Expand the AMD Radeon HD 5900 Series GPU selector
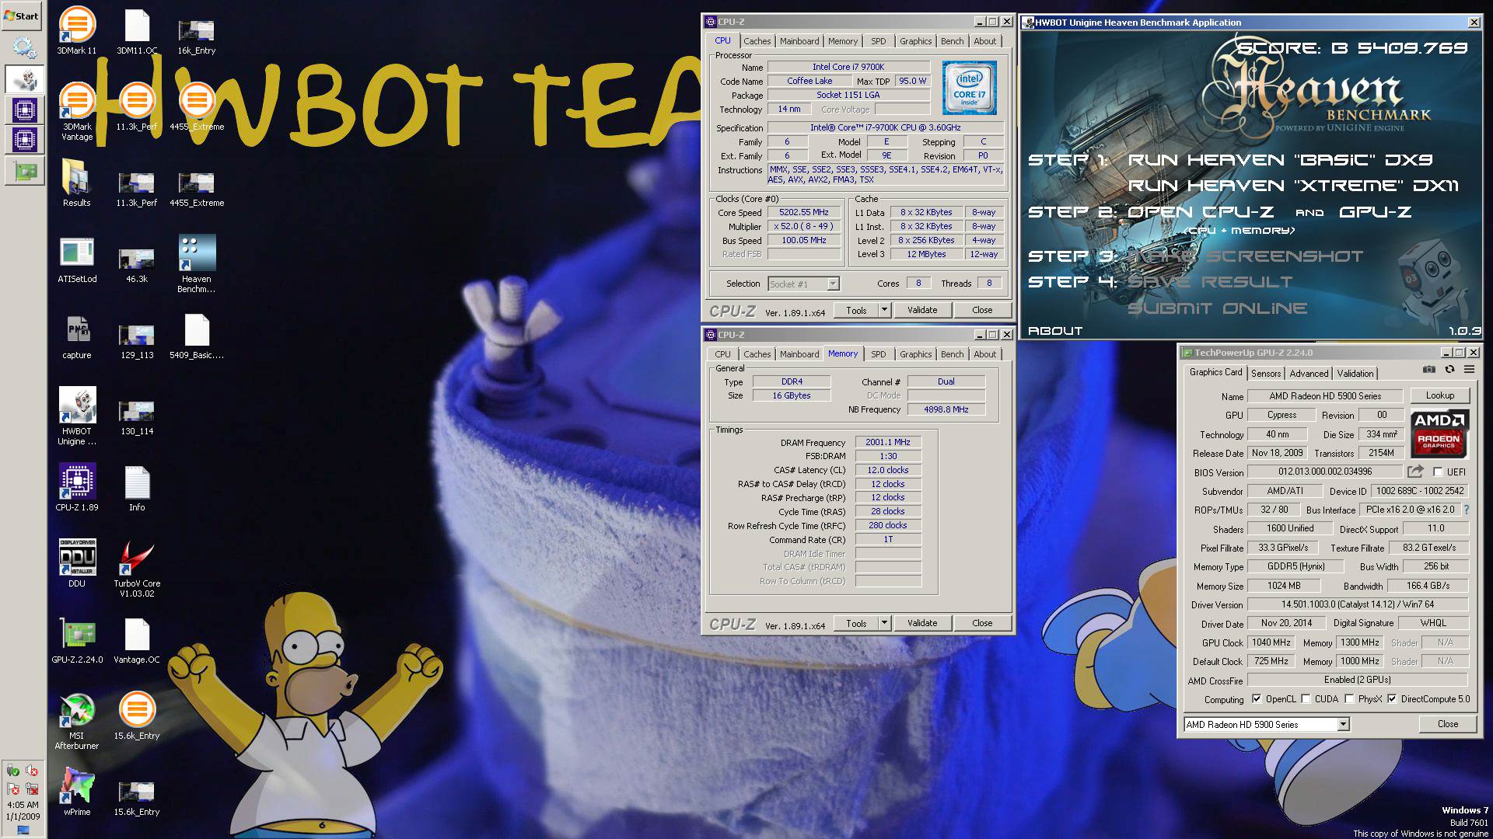 1343,725
